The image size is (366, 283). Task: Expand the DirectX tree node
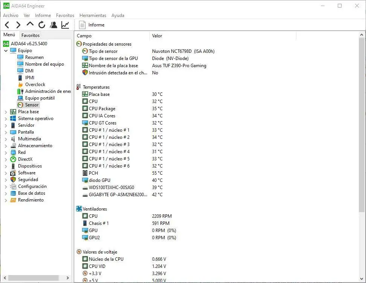click(x=6, y=160)
